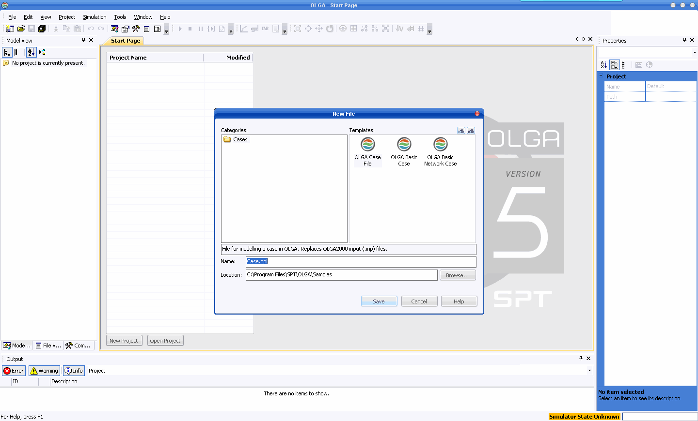The image size is (698, 421).
Task: Open the Tools menu
Action: 120,17
